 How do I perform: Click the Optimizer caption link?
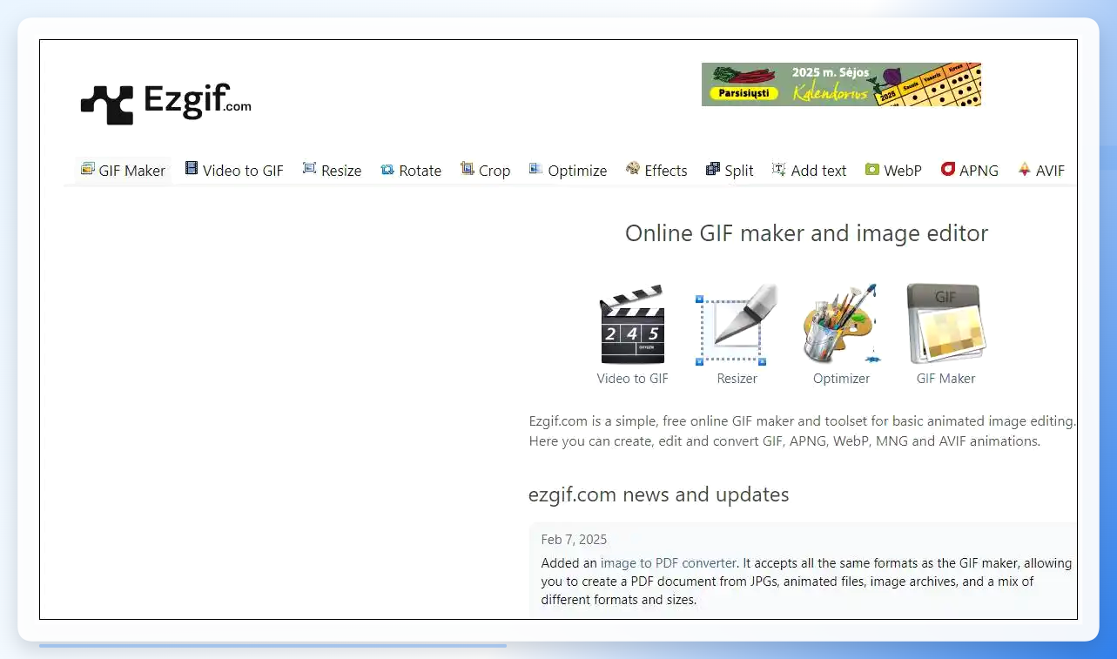[x=842, y=379]
